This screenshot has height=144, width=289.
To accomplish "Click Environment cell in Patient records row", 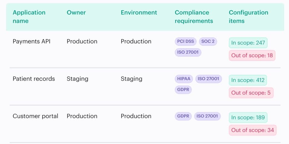I will click(x=132, y=79).
